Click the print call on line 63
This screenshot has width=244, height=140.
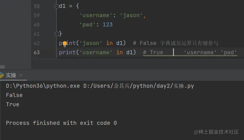97,52
